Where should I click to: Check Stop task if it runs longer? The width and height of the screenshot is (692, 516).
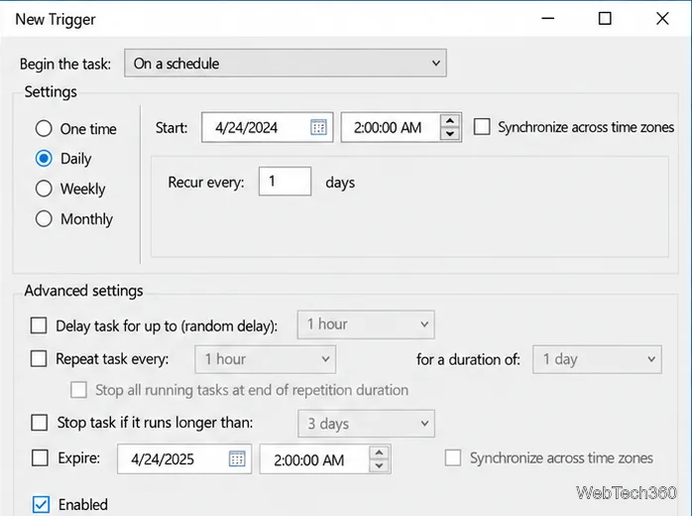pyautogui.click(x=39, y=422)
